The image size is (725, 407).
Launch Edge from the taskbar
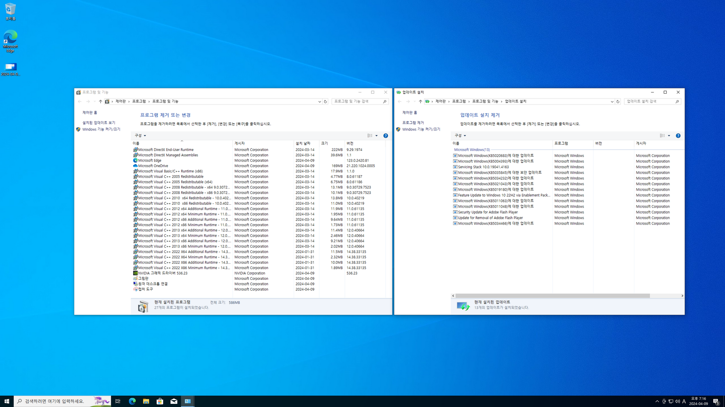(132, 401)
